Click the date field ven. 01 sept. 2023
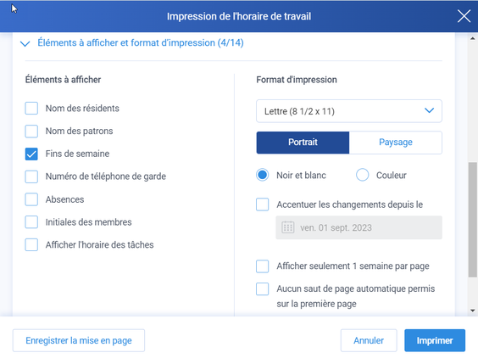Screen dimensions: 478x364 pyautogui.click(x=358, y=227)
